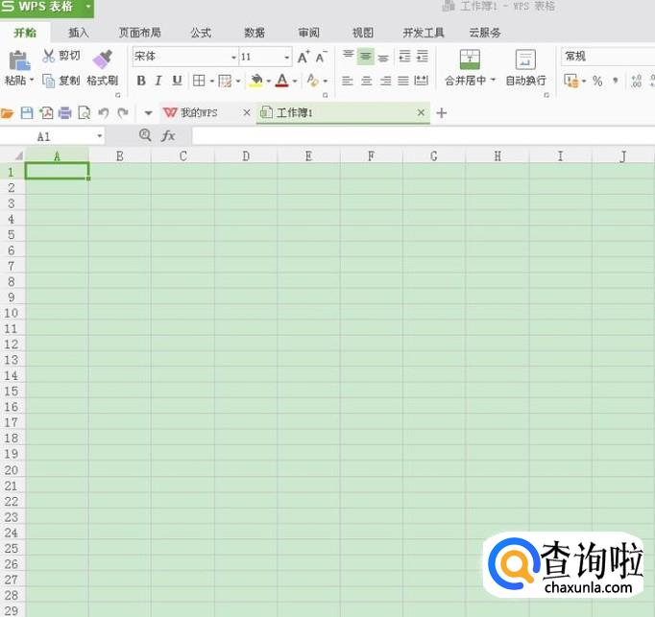Open the 开发工具 tab
This screenshot has width=655, height=617.
coord(424,33)
